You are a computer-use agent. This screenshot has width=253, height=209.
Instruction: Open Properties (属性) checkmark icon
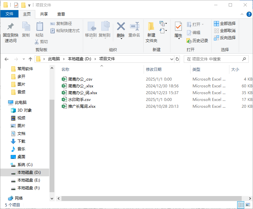point(178,26)
